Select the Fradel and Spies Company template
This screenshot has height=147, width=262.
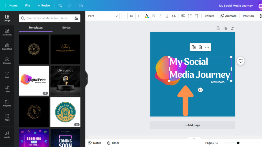tap(65, 112)
